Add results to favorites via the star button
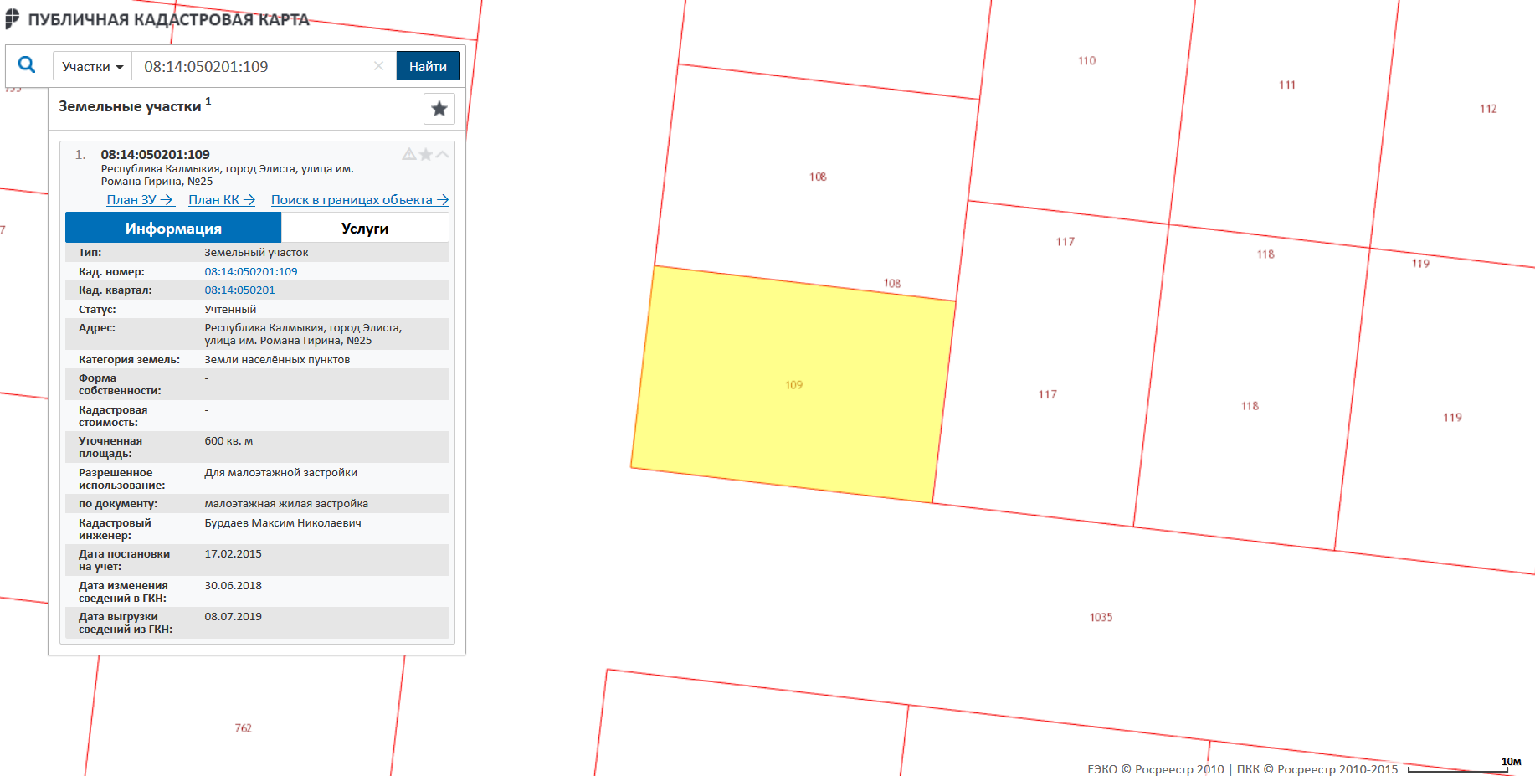Screen dimensions: 1535x776 [x=439, y=109]
